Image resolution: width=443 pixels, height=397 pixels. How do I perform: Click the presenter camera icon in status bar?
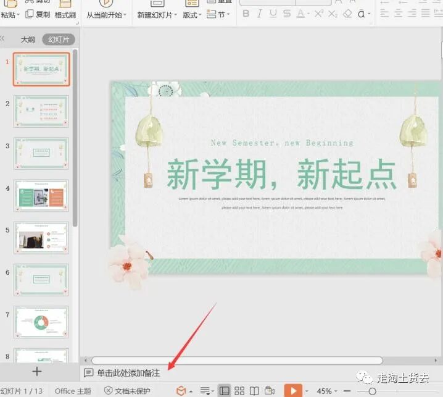269,391
